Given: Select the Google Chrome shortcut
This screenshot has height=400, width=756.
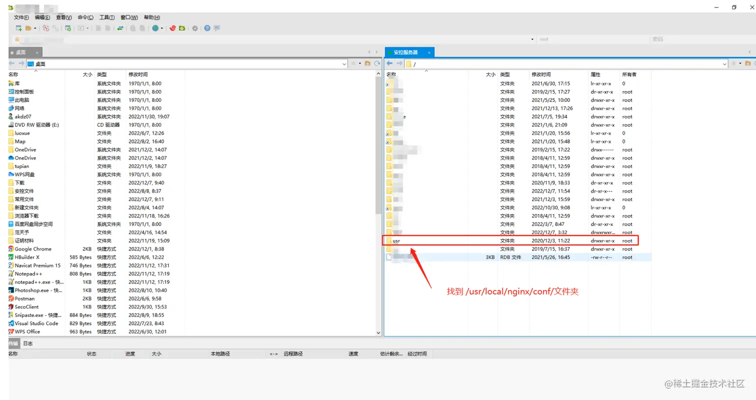Looking at the screenshot, I should [x=33, y=249].
